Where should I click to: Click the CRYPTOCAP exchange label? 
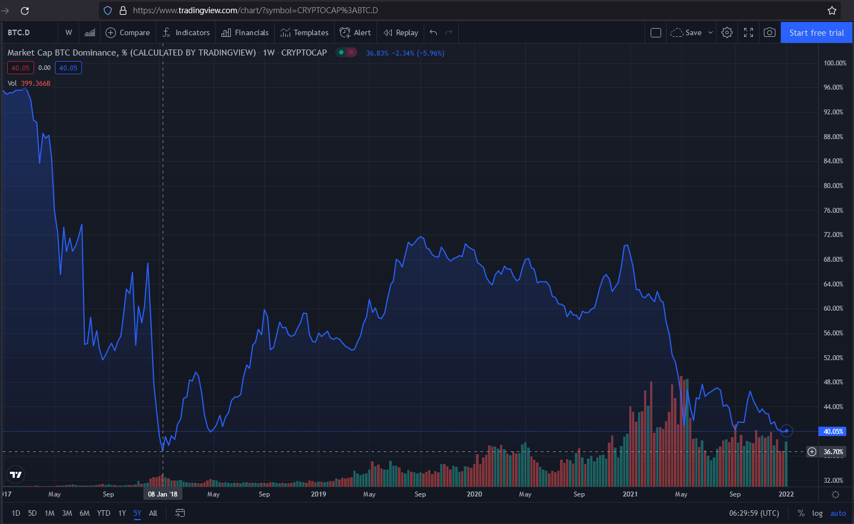(x=304, y=52)
